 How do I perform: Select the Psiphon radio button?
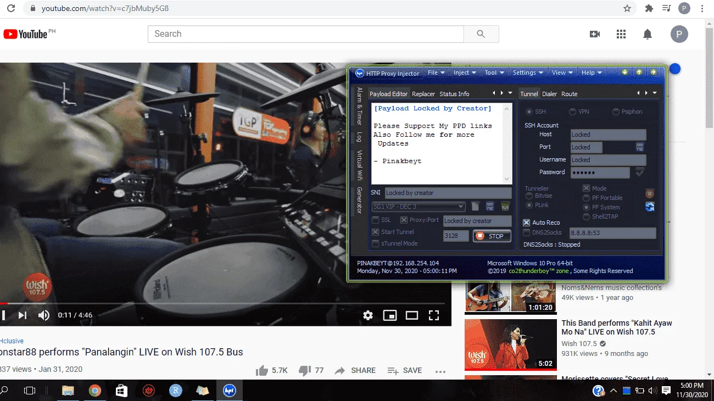pyautogui.click(x=616, y=112)
